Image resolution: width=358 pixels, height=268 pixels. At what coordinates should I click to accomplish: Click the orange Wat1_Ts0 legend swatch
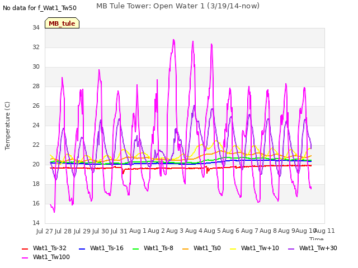(x=185, y=249)
